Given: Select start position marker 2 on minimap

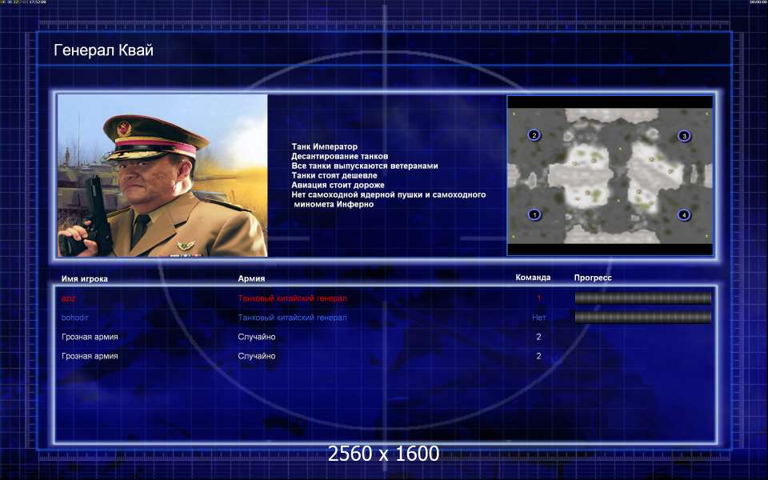Looking at the screenshot, I should 534,135.
